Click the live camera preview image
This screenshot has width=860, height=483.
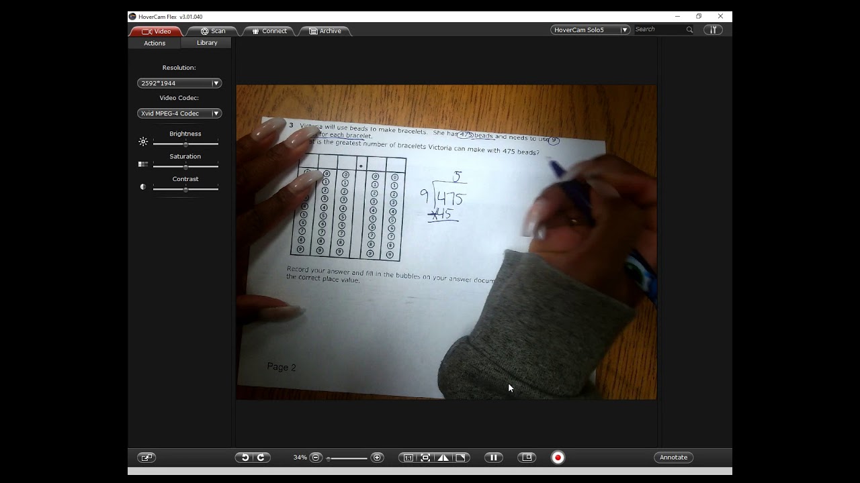coord(446,242)
